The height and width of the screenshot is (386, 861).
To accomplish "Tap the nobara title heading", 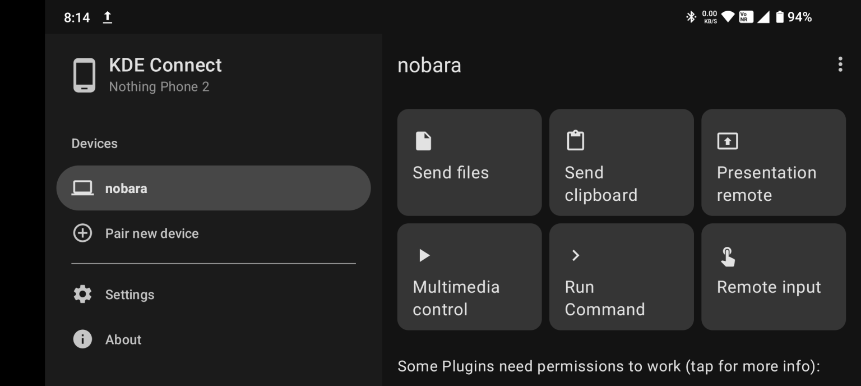I will point(429,65).
